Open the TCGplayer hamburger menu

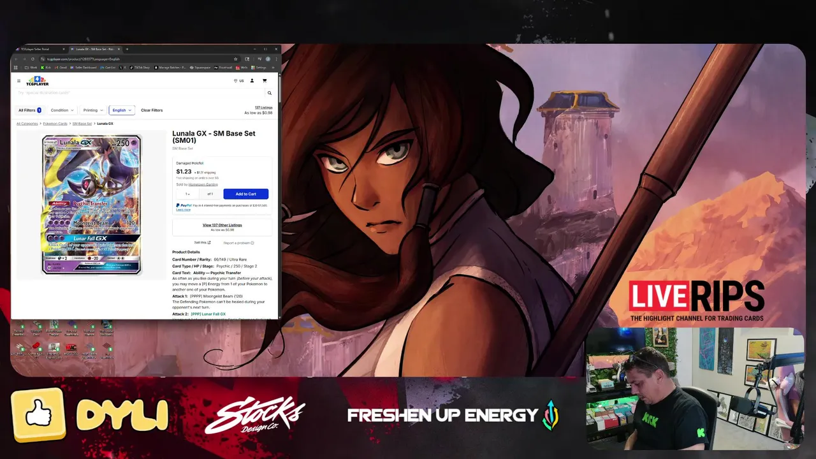point(18,81)
